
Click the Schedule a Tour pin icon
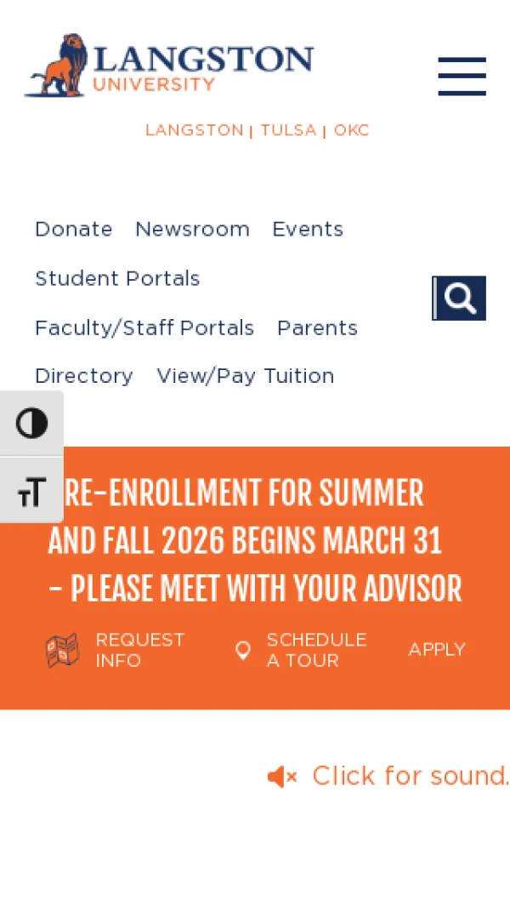(243, 651)
